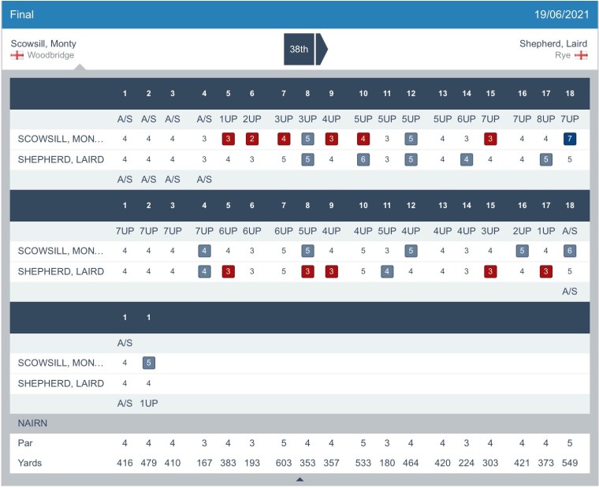Click the NAIRN course label
The image size is (599, 488).
(33, 423)
